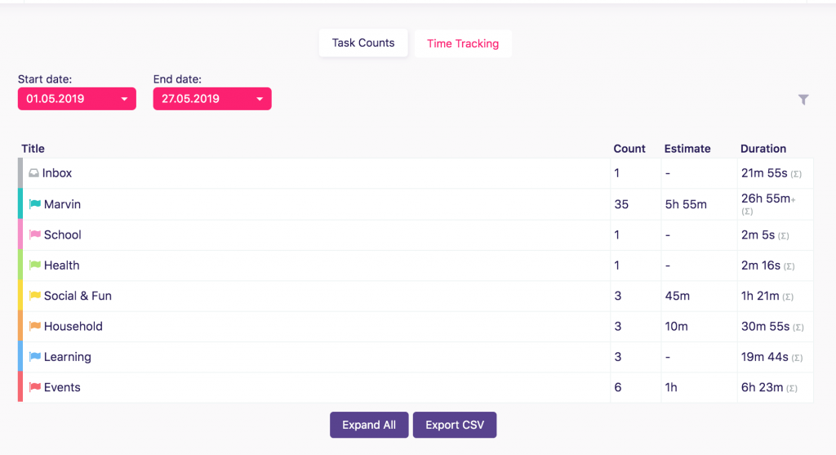Click the Duration column header
The height and width of the screenshot is (455, 836).
tap(763, 149)
